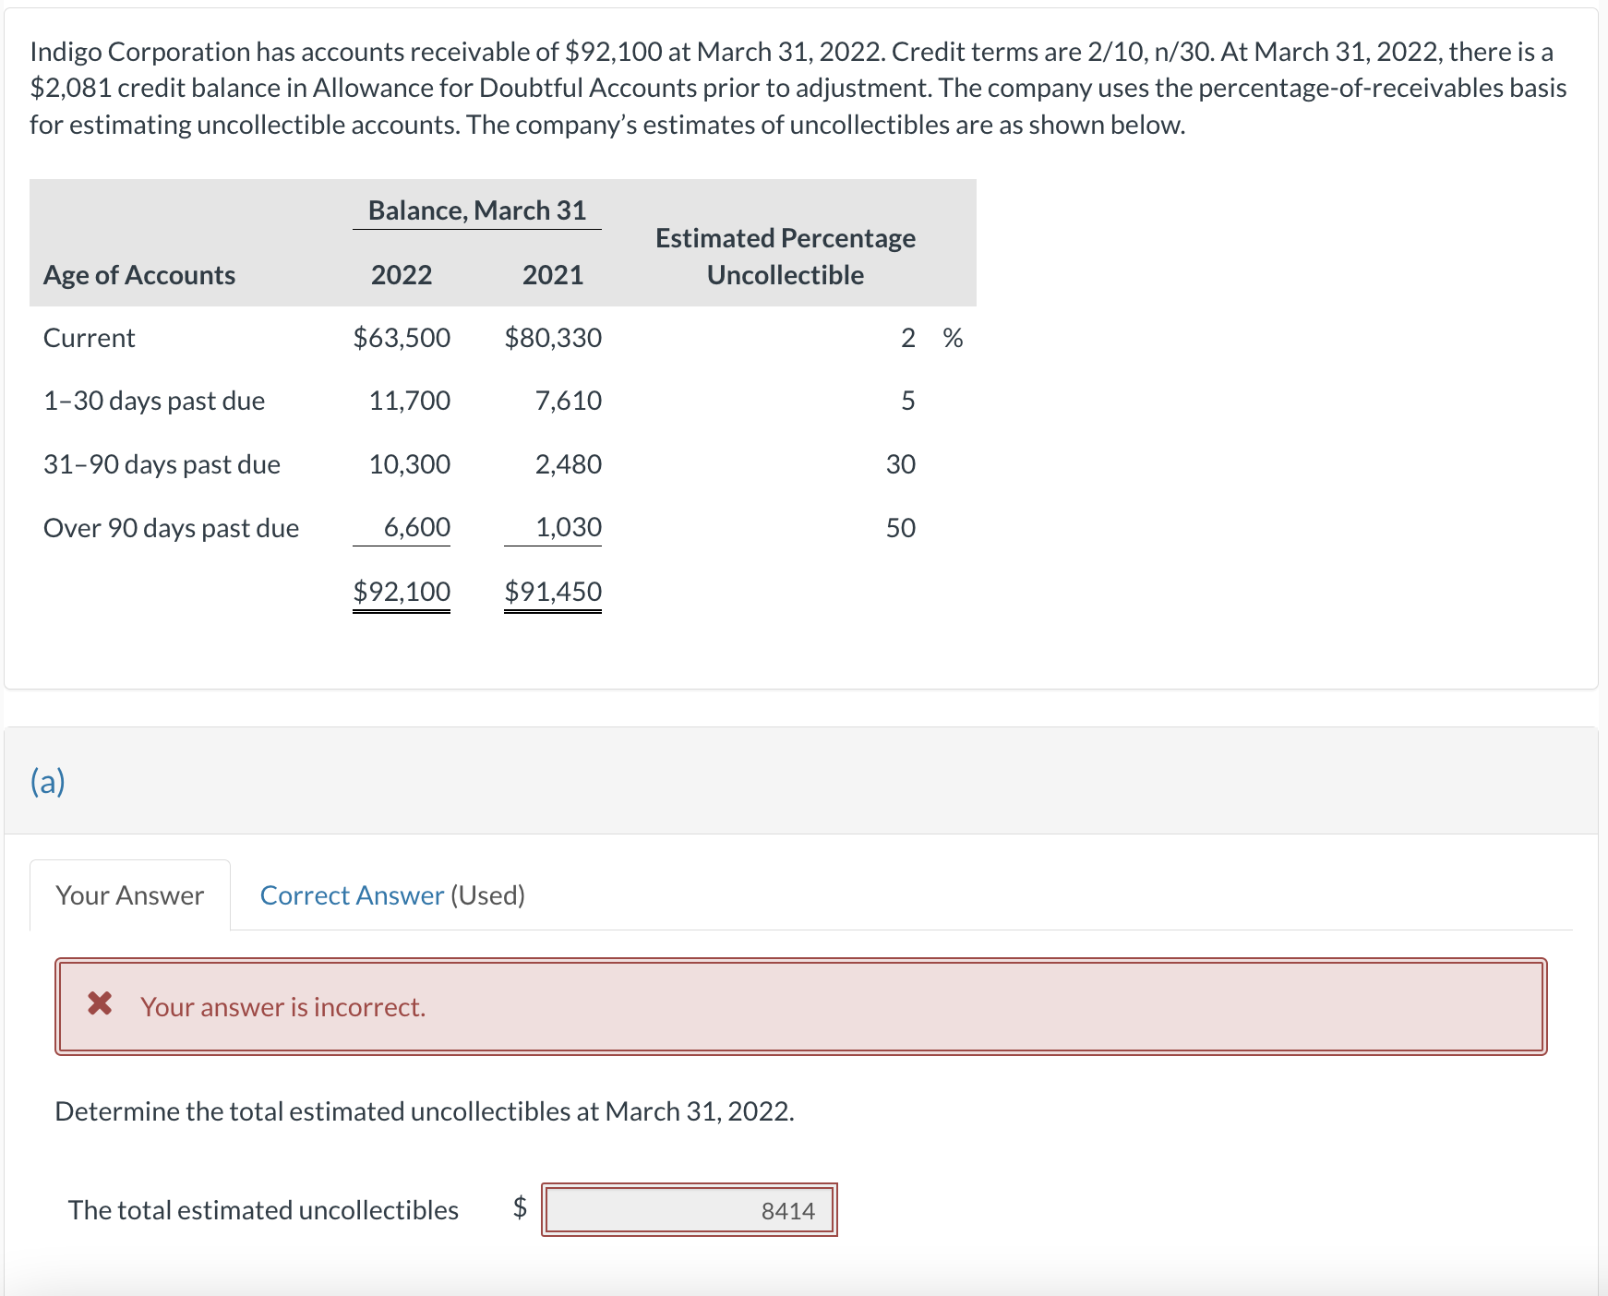Screen dimensions: 1608x1296
Task: Click the '1–30 days past due' row label
Action: coord(154,401)
